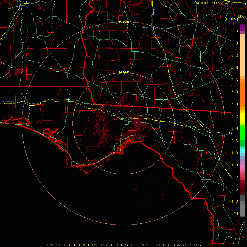
Task: Click the -1.3 value on the color scale
Action: point(234,201)
